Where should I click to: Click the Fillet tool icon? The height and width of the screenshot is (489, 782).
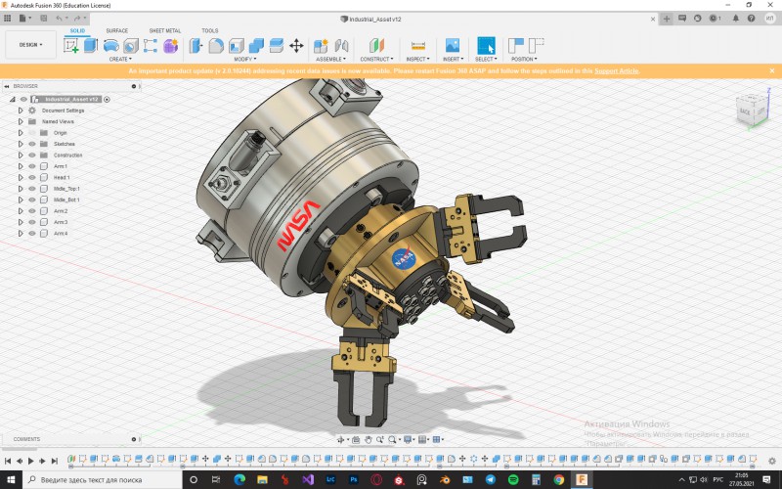click(215, 45)
